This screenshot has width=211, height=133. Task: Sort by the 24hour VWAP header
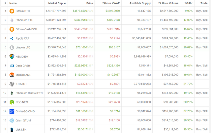tap(111, 3)
